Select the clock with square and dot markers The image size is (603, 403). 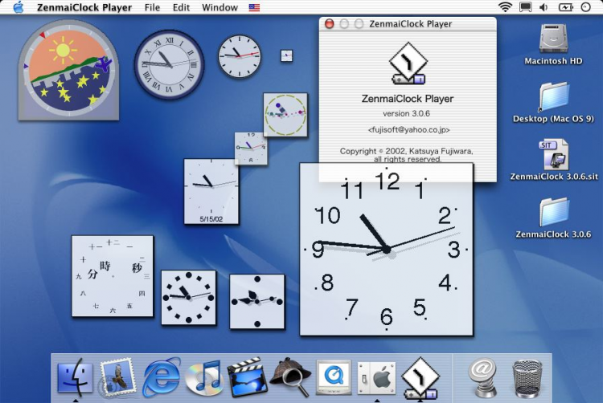188,298
